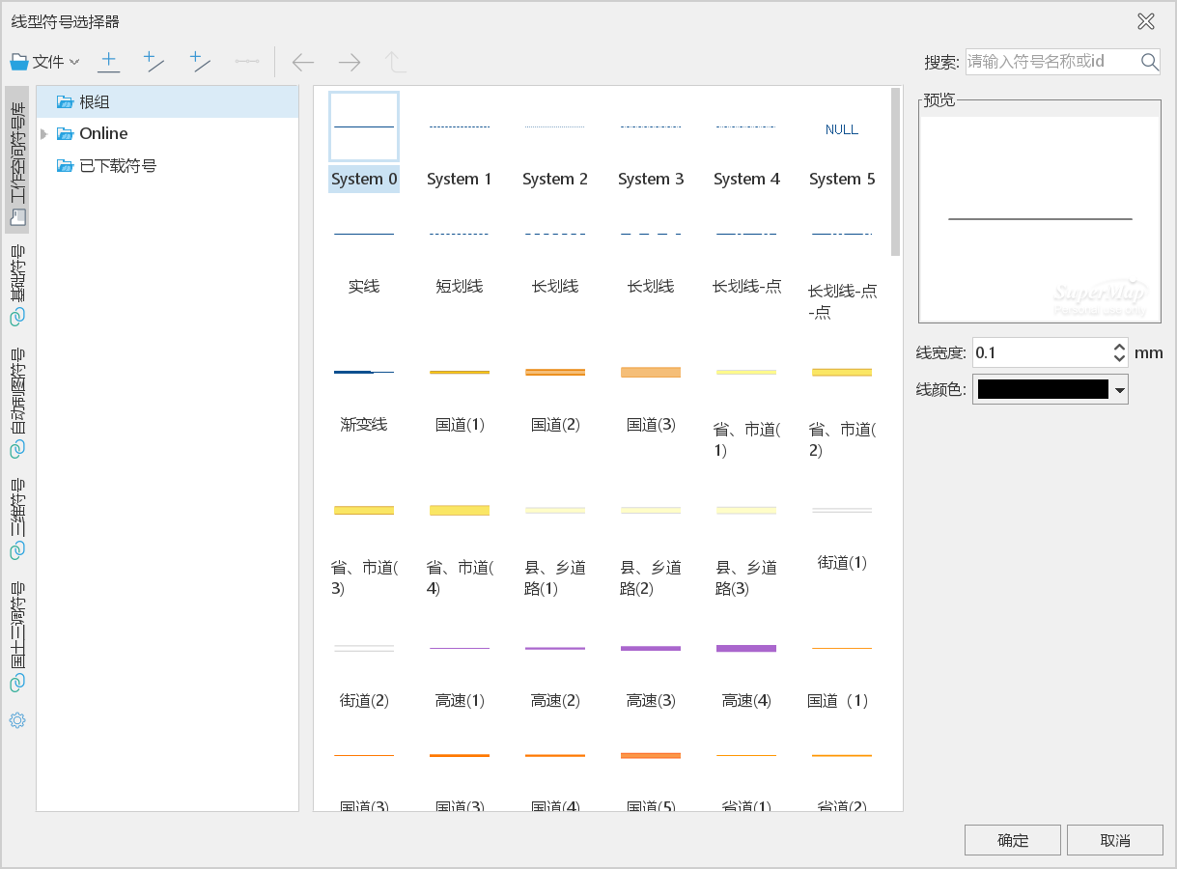Select the 已下载符号 folder in the tree
The height and width of the screenshot is (869, 1177).
point(117,166)
